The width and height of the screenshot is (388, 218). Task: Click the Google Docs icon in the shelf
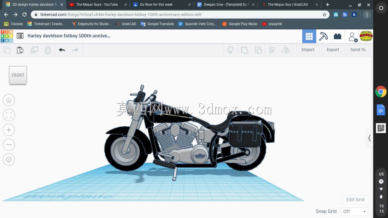(x=381, y=110)
